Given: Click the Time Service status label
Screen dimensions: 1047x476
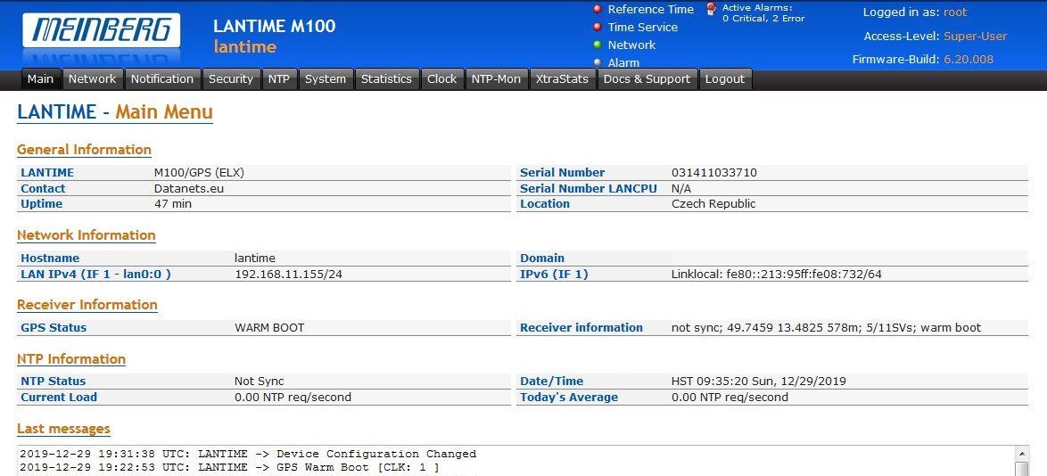Looking at the screenshot, I should coord(643,28).
